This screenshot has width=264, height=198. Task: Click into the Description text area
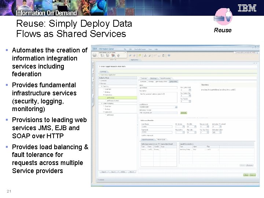158,97
